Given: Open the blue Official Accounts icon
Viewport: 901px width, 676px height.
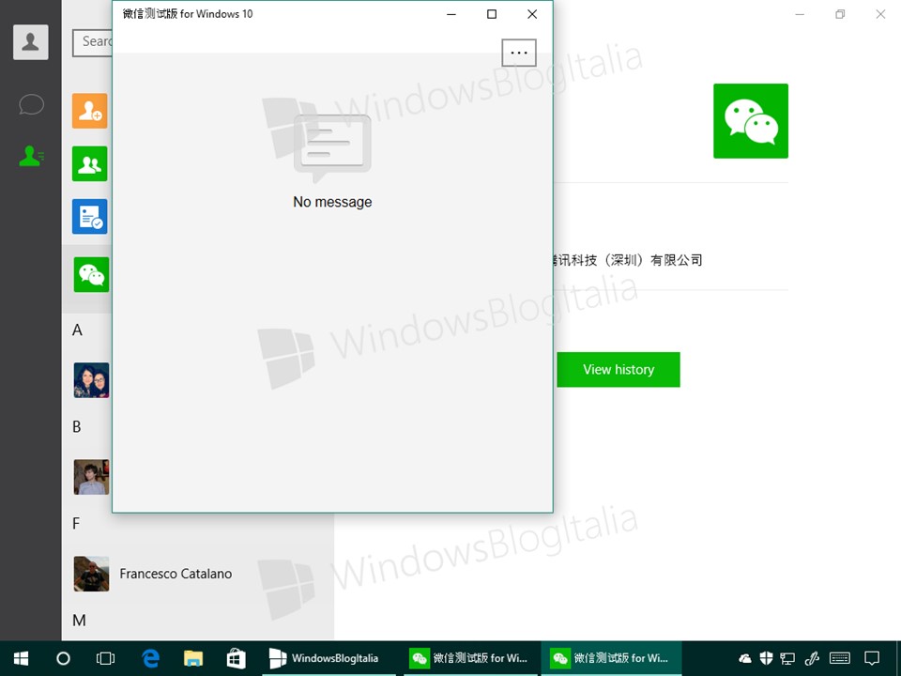Looking at the screenshot, I should click(x=90, y=217).
